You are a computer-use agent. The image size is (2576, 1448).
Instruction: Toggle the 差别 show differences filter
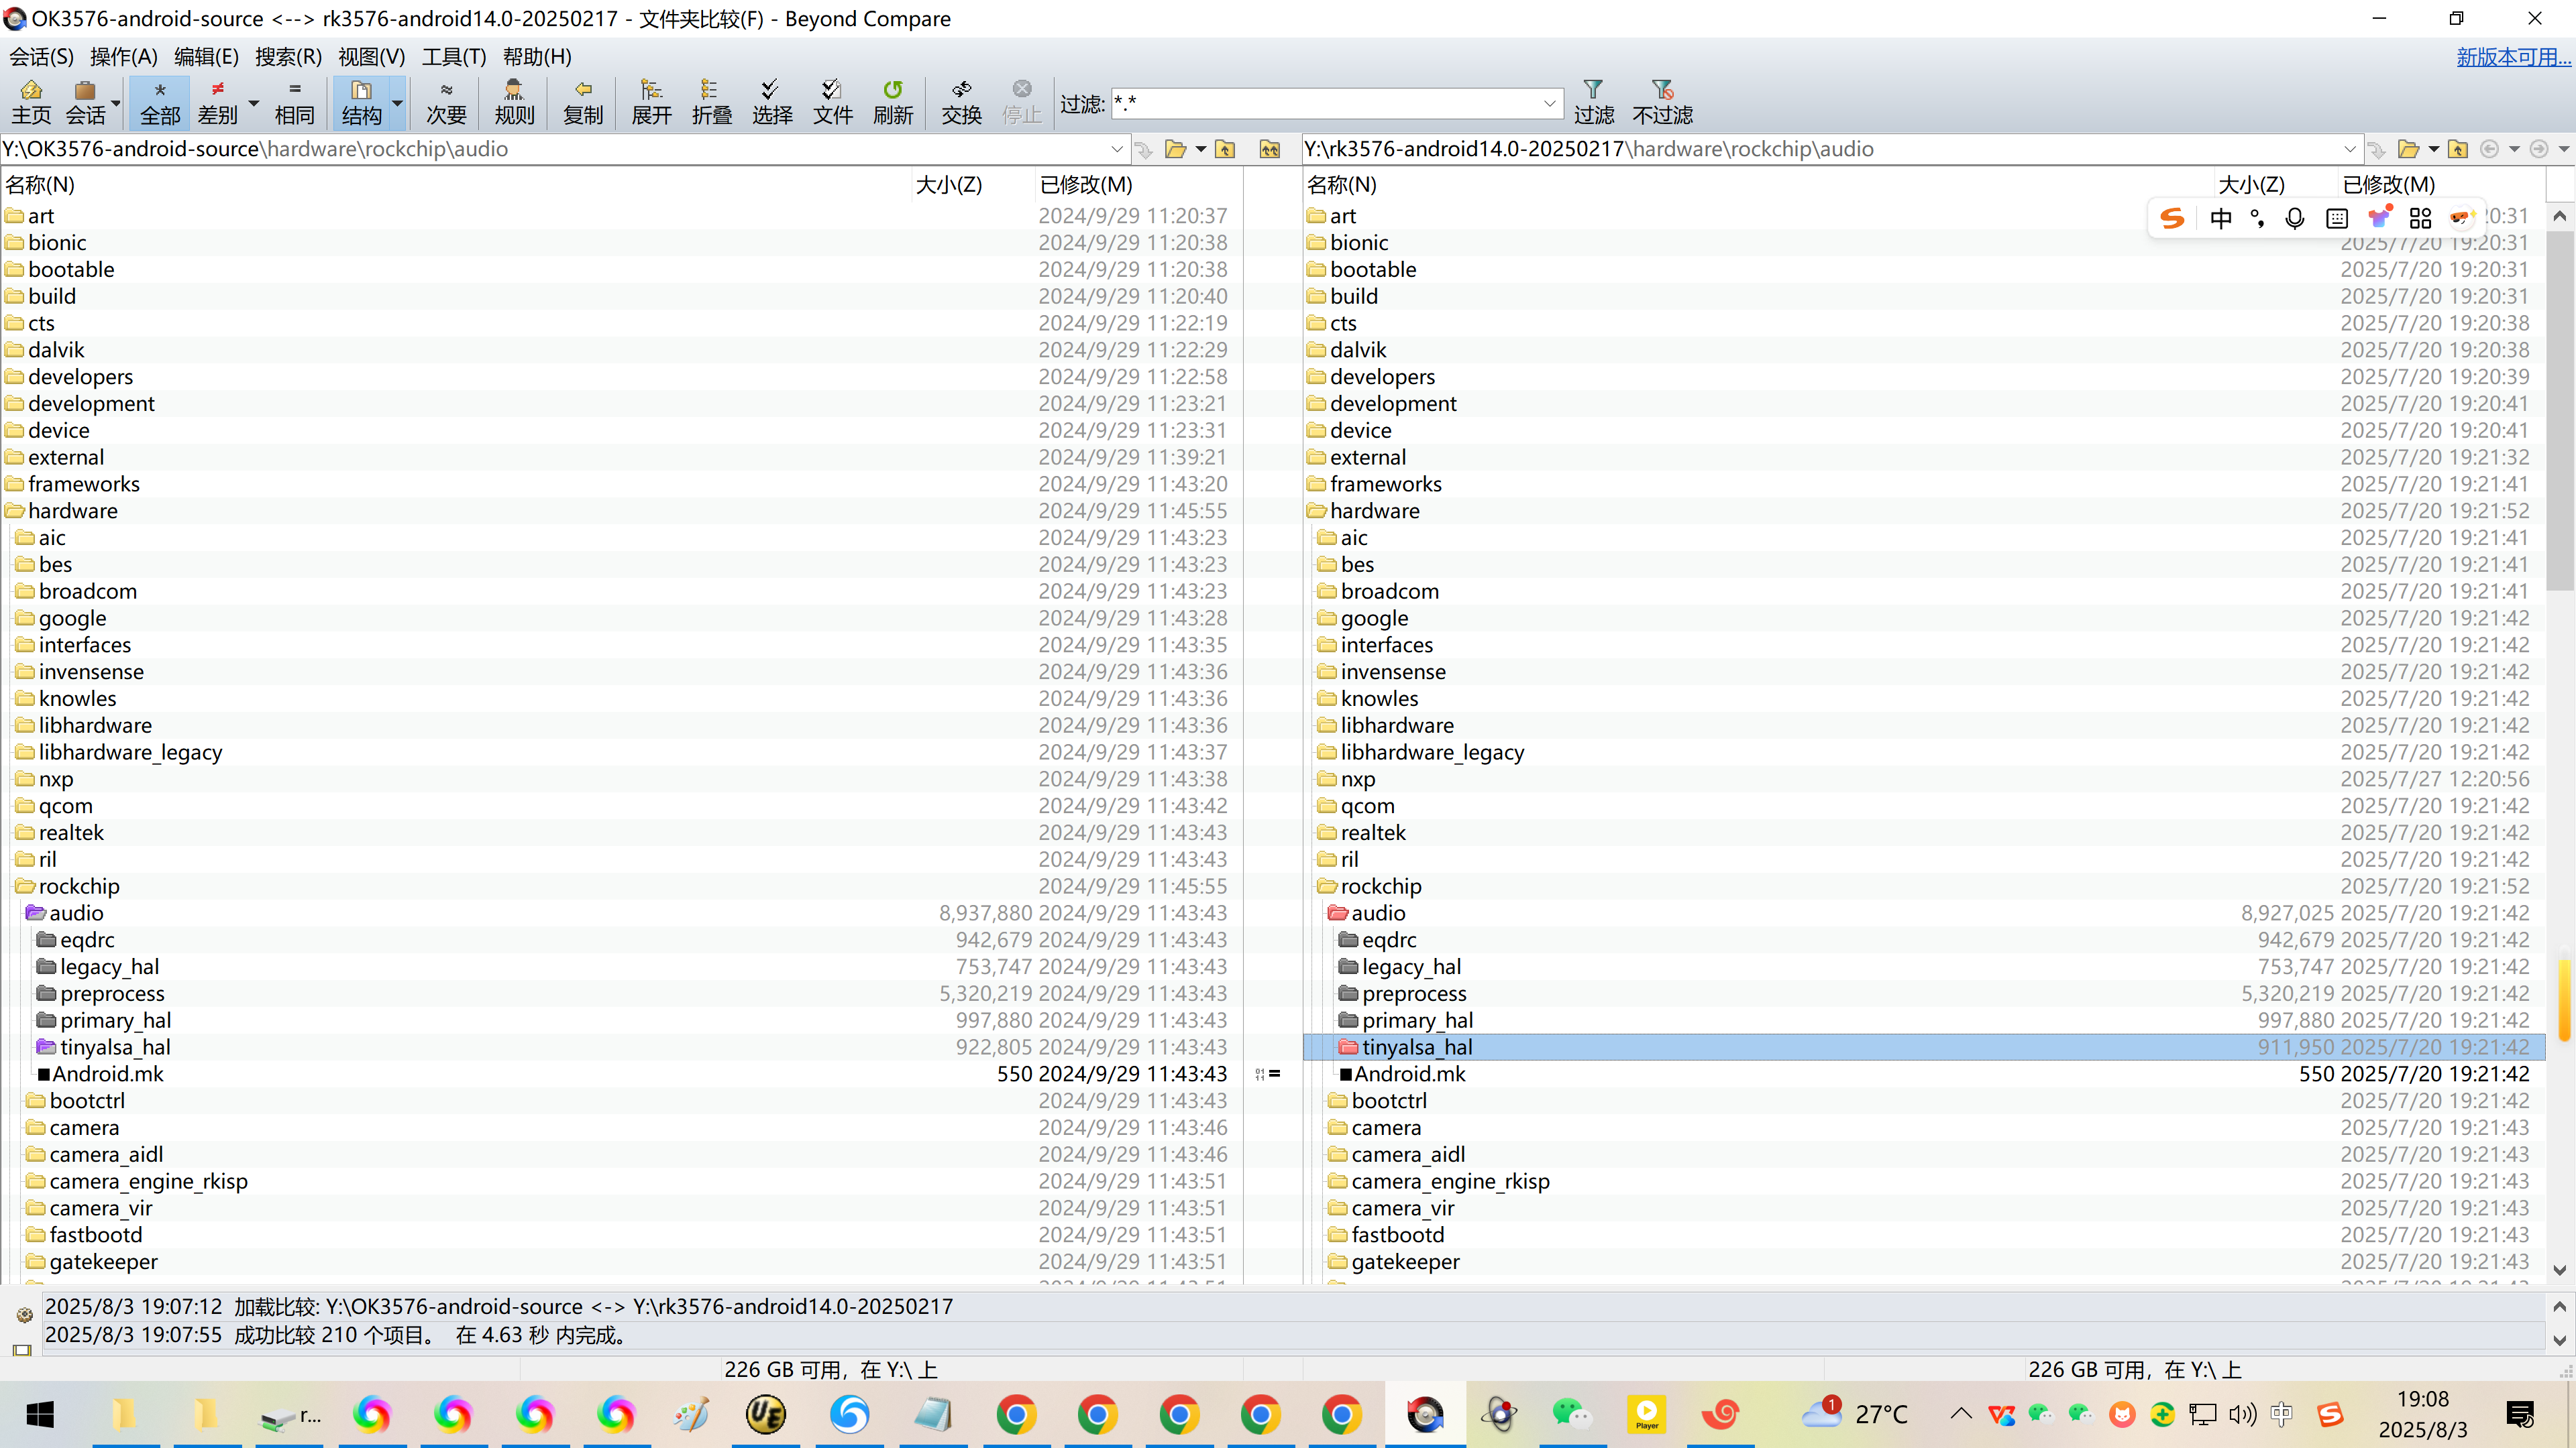pos(217,103)
